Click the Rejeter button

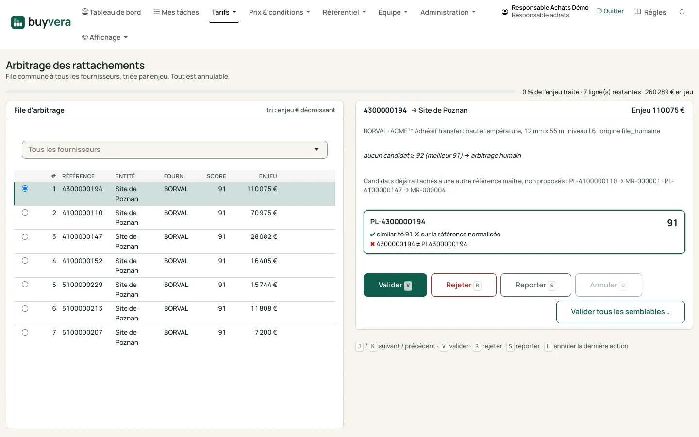tap(464, 285)
